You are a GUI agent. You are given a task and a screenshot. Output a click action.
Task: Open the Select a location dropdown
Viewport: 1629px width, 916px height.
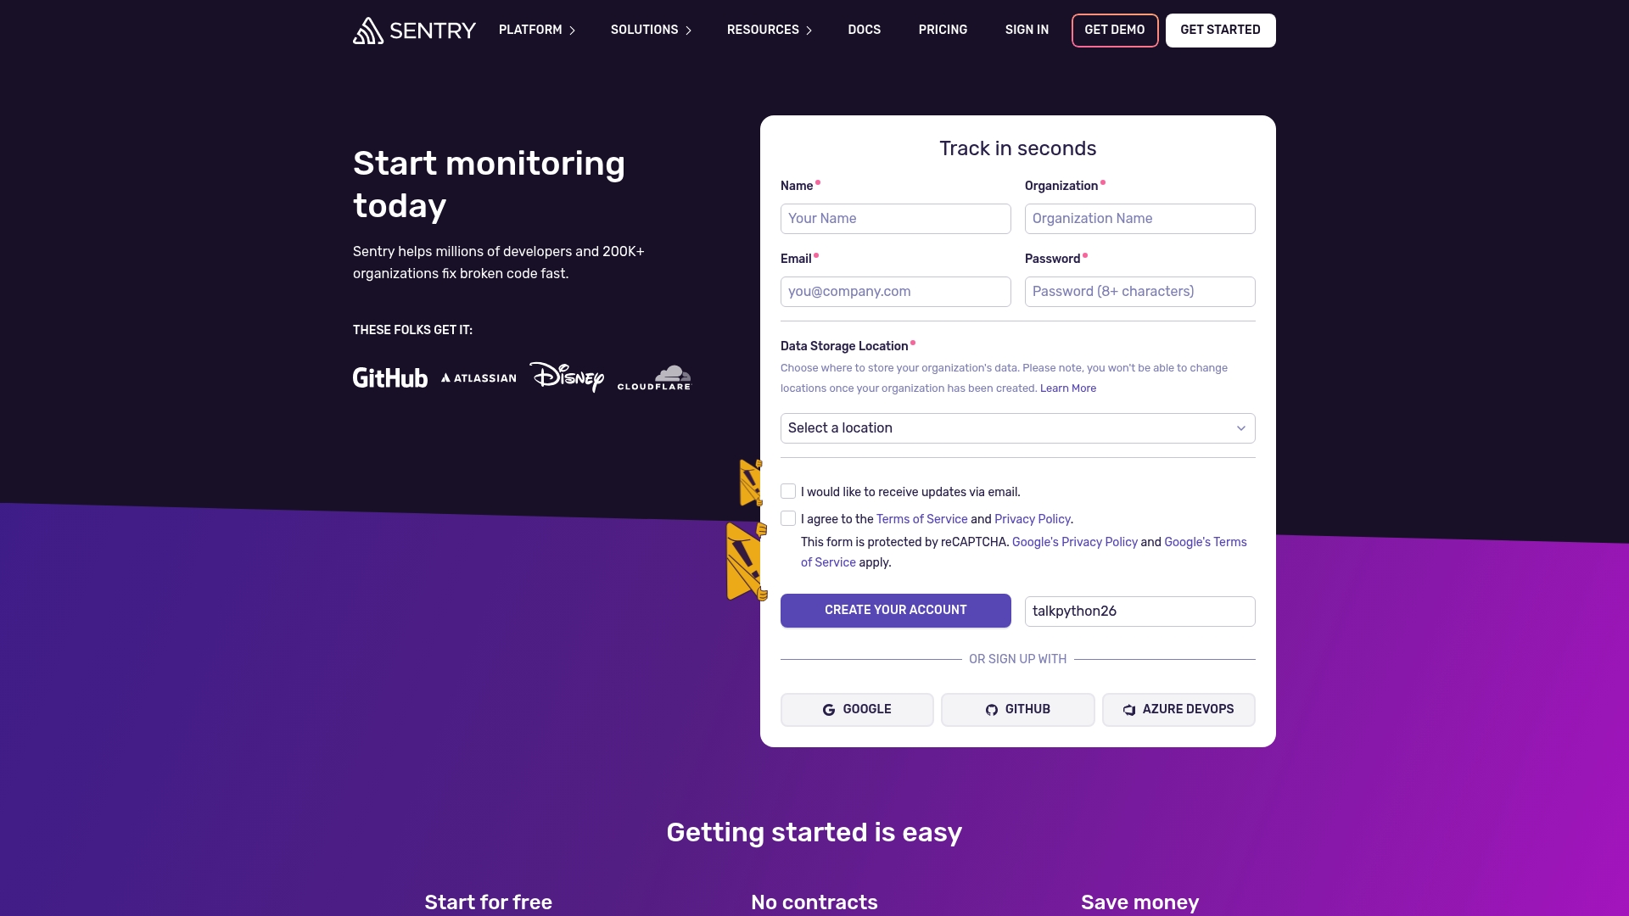coord(1018,428)
